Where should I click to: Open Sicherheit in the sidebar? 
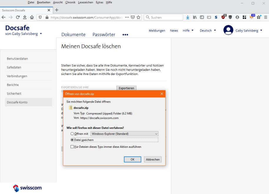pos(28,93)
